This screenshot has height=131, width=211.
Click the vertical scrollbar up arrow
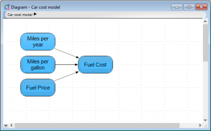[205, 21]
